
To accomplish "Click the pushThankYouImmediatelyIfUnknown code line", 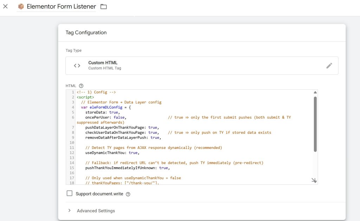I will tap(127, 168).
